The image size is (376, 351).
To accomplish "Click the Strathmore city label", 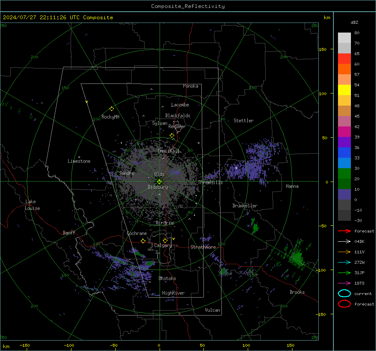I will [203, 247].
